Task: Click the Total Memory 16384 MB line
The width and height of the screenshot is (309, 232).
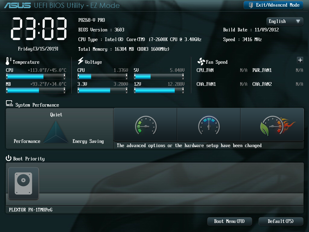Action: click(x=124, y=49)
